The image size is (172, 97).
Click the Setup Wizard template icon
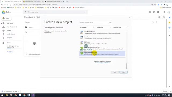coord(82,38)
